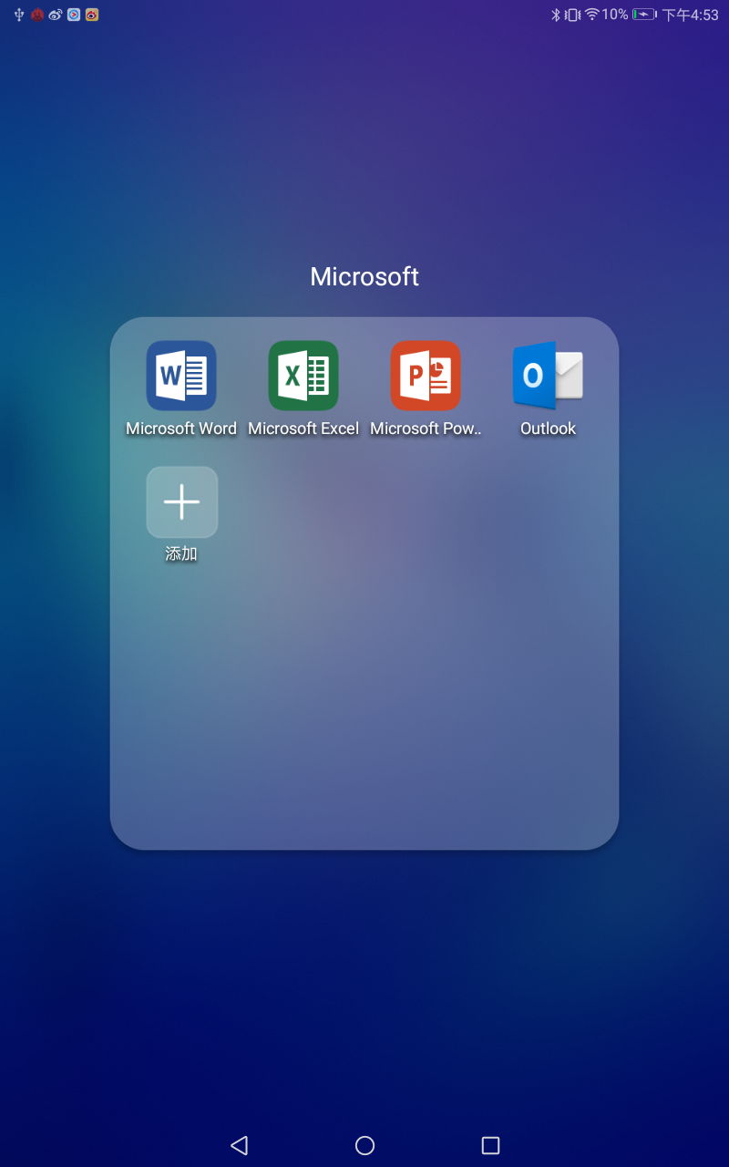Tap the 'Outlook' label
729x1167 pixels.
[x=548, y=429]
